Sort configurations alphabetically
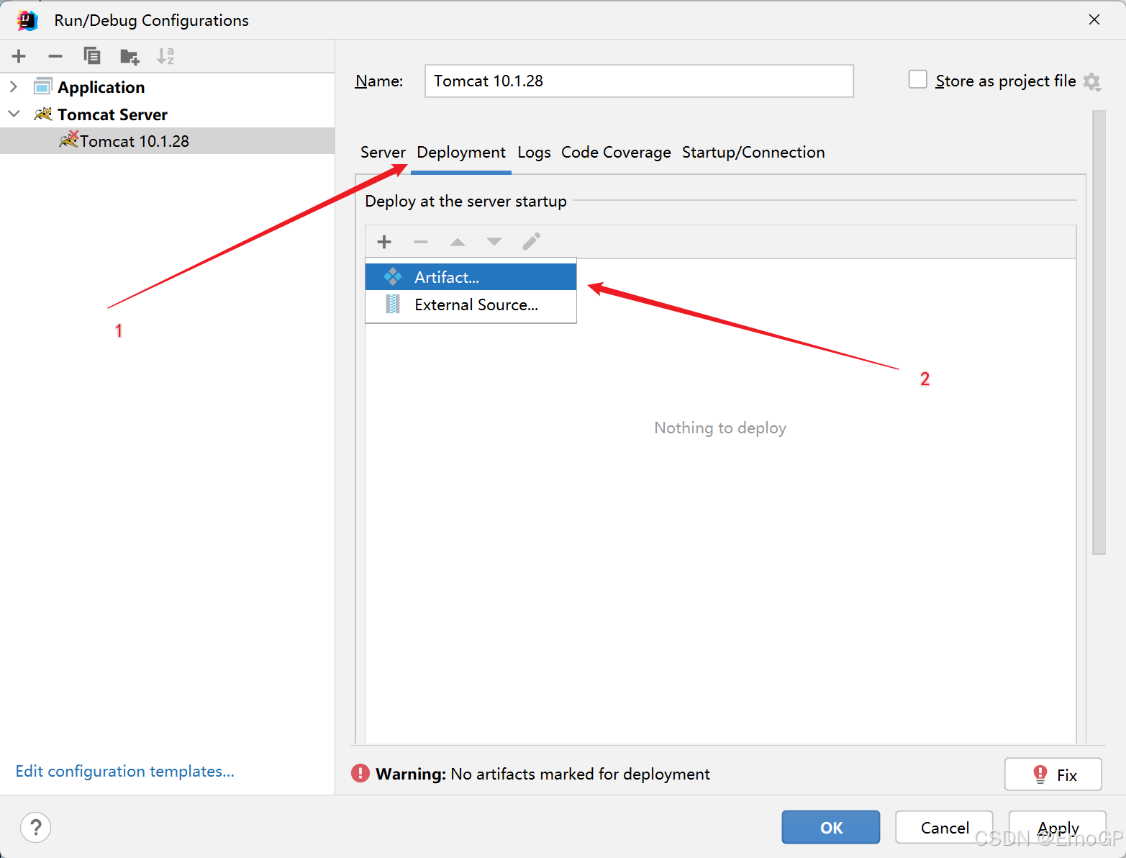Image resolution: width=1126 pixels, height=858 pixels. pyautogui.click(x=165, y=56)
